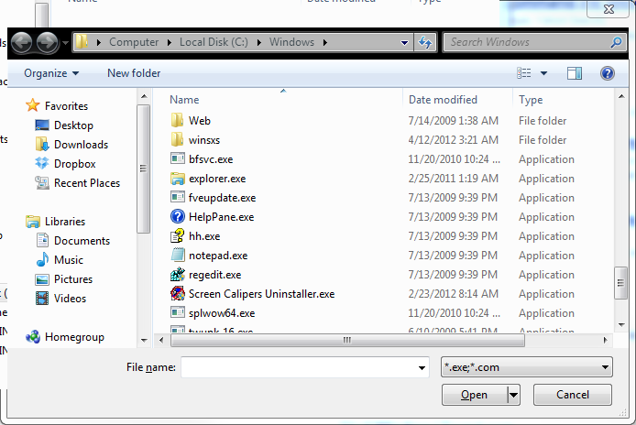Expand arrow between Computer and Local Disk
The image size is (636, 425).
[170, 42]
